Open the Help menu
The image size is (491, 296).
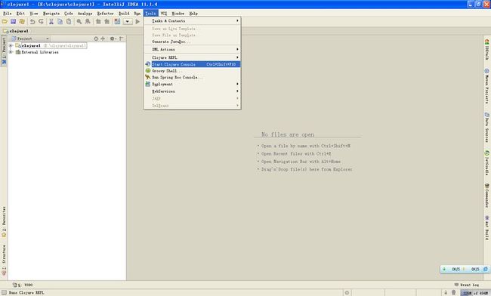(x=193, y=14)
